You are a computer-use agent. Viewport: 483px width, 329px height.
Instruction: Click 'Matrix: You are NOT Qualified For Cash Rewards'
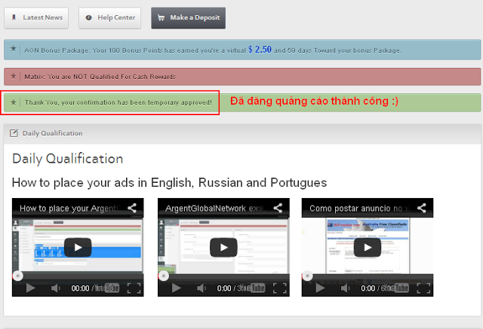tap(100, 77)
